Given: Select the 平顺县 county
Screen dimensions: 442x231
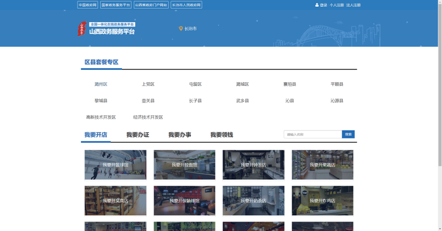Looking at the screenshot, I should (x=337, y=84).
